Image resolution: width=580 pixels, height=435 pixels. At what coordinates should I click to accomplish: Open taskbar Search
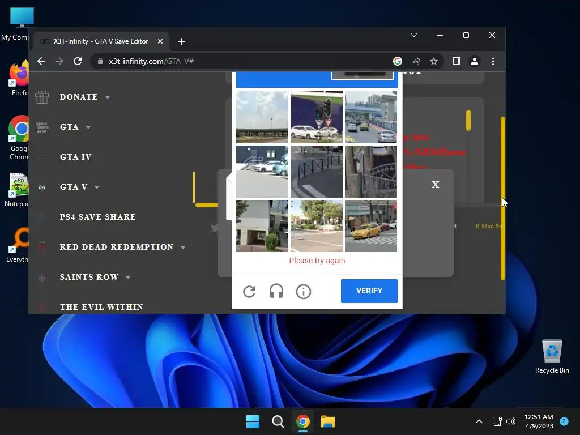[x=278, y=421]
